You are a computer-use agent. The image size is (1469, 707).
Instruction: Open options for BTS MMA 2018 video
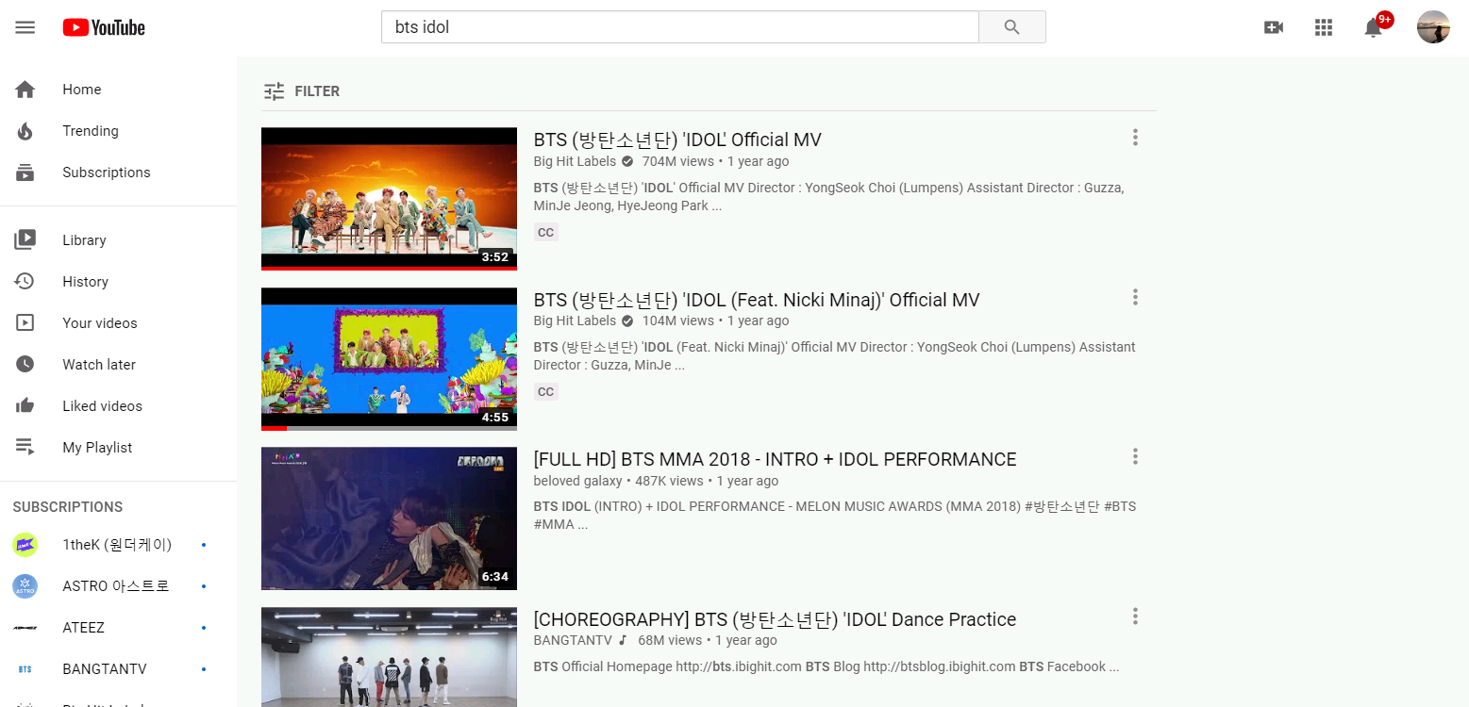point(1135,457)
